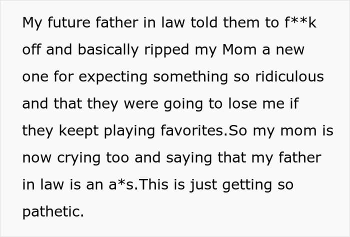Select the word "future" in first line

pyautogui.click(x=69, y=22)
